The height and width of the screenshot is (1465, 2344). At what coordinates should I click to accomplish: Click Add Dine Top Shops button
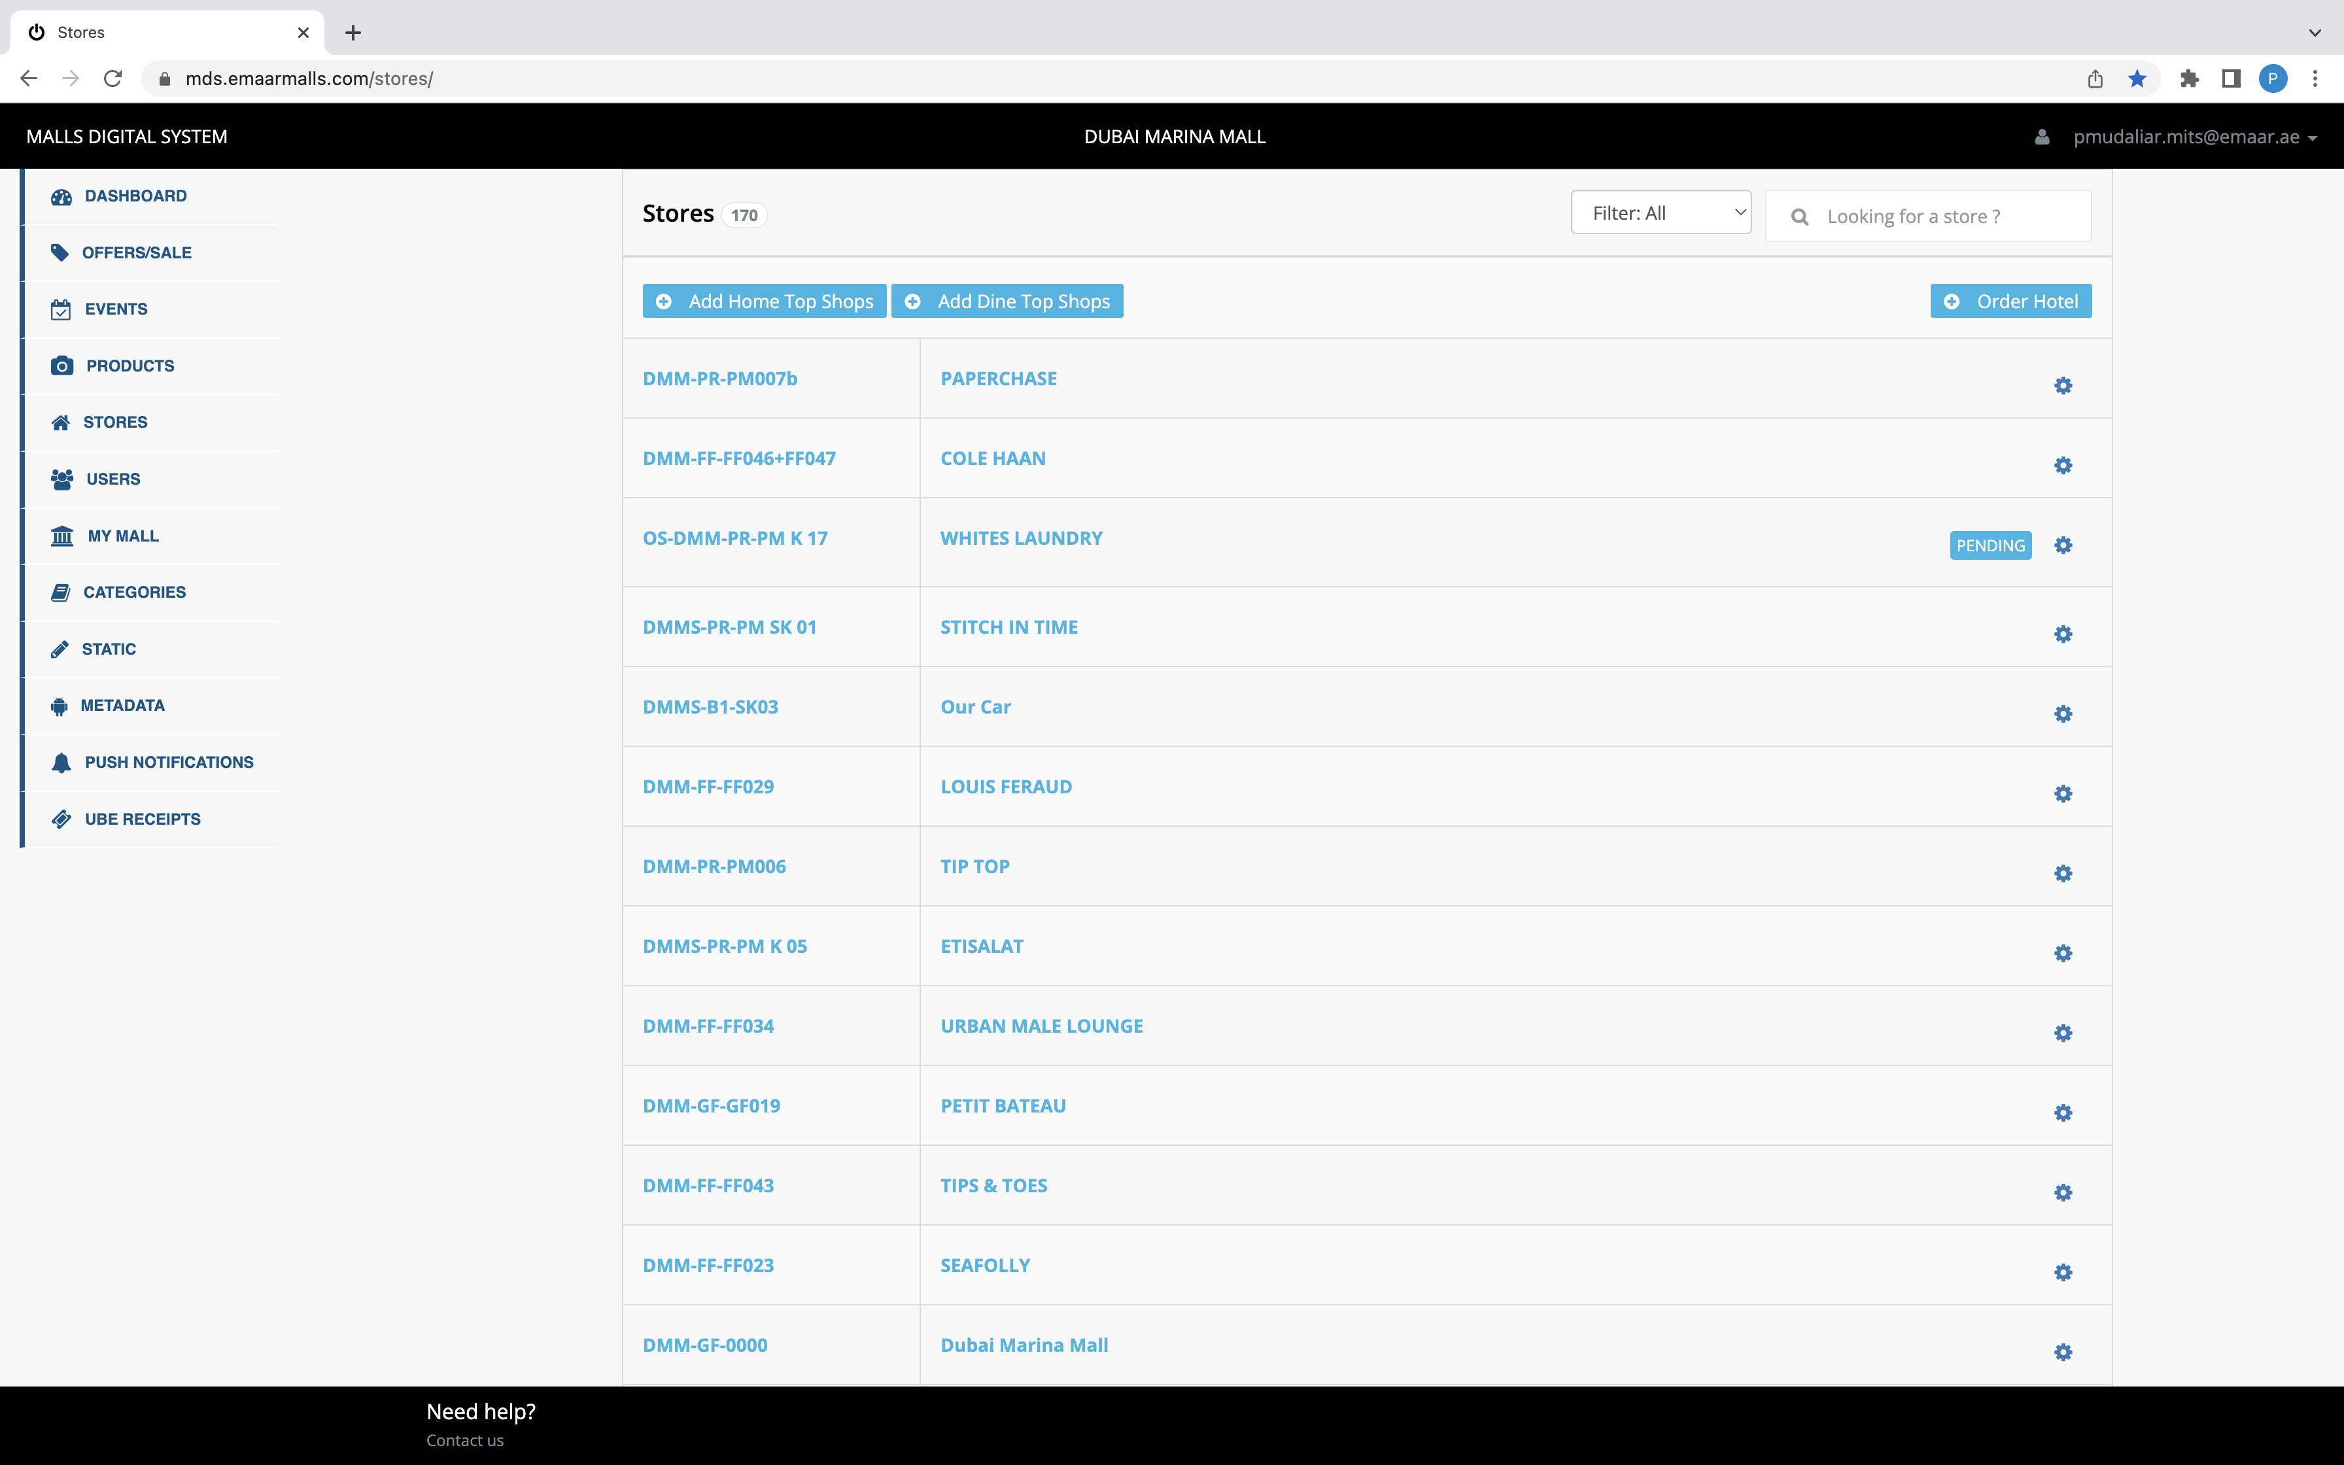pyautogui.click(x=1007, y=302)
